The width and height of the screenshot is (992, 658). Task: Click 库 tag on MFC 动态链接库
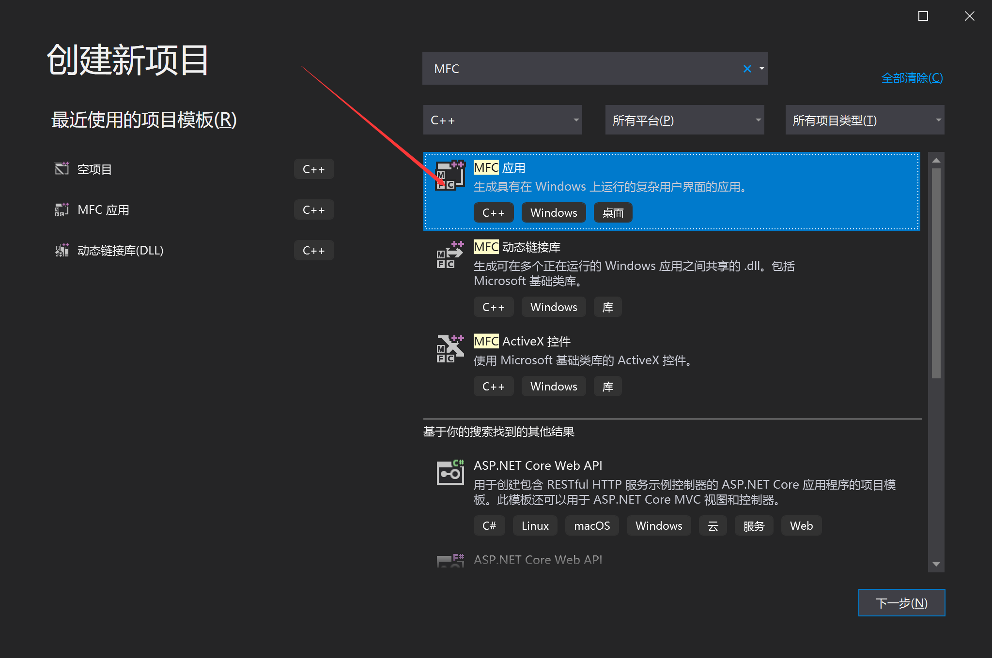[608, 307]
